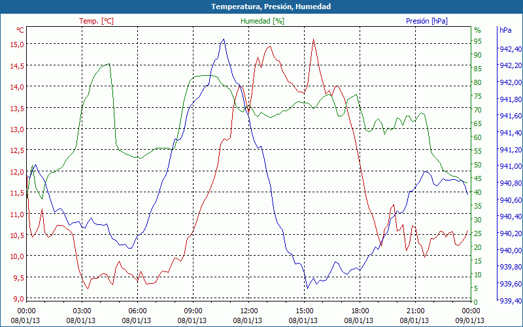
Task: Click the '18:00' time axis label
Action: coord(360,311)
